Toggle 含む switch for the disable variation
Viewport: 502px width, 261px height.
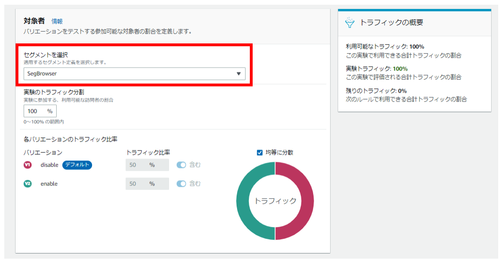click(181, 165)
